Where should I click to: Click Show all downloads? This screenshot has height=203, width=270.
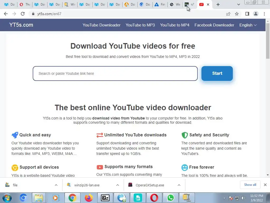click(250, 185)
